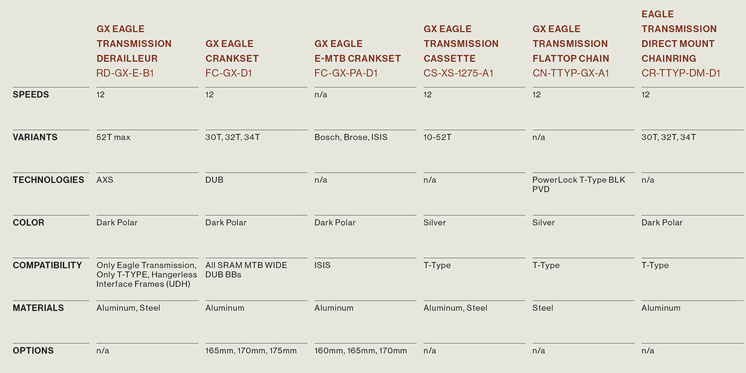
Task: Click the GX Eagle Transmission Derailleur heading
Action: [134, 44]
